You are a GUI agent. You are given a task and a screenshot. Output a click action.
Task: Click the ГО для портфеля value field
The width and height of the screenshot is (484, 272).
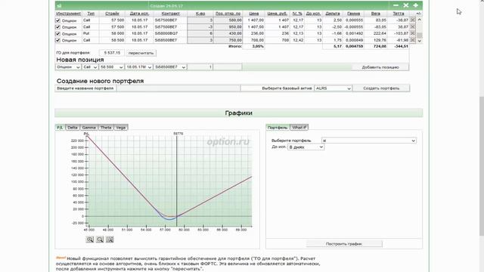[x=112, y=53]
